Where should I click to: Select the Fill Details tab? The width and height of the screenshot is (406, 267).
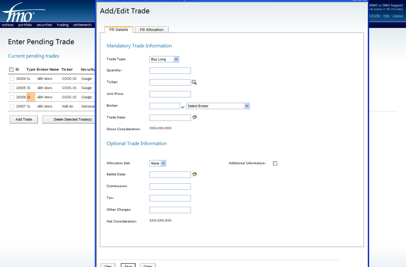[118, 30]
